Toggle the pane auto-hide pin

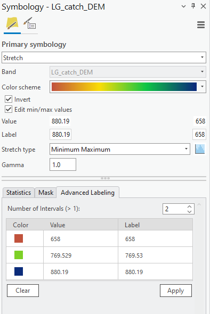[193, 6]
